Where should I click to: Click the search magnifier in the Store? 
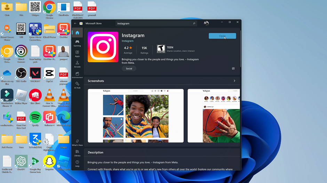(194, 24)
